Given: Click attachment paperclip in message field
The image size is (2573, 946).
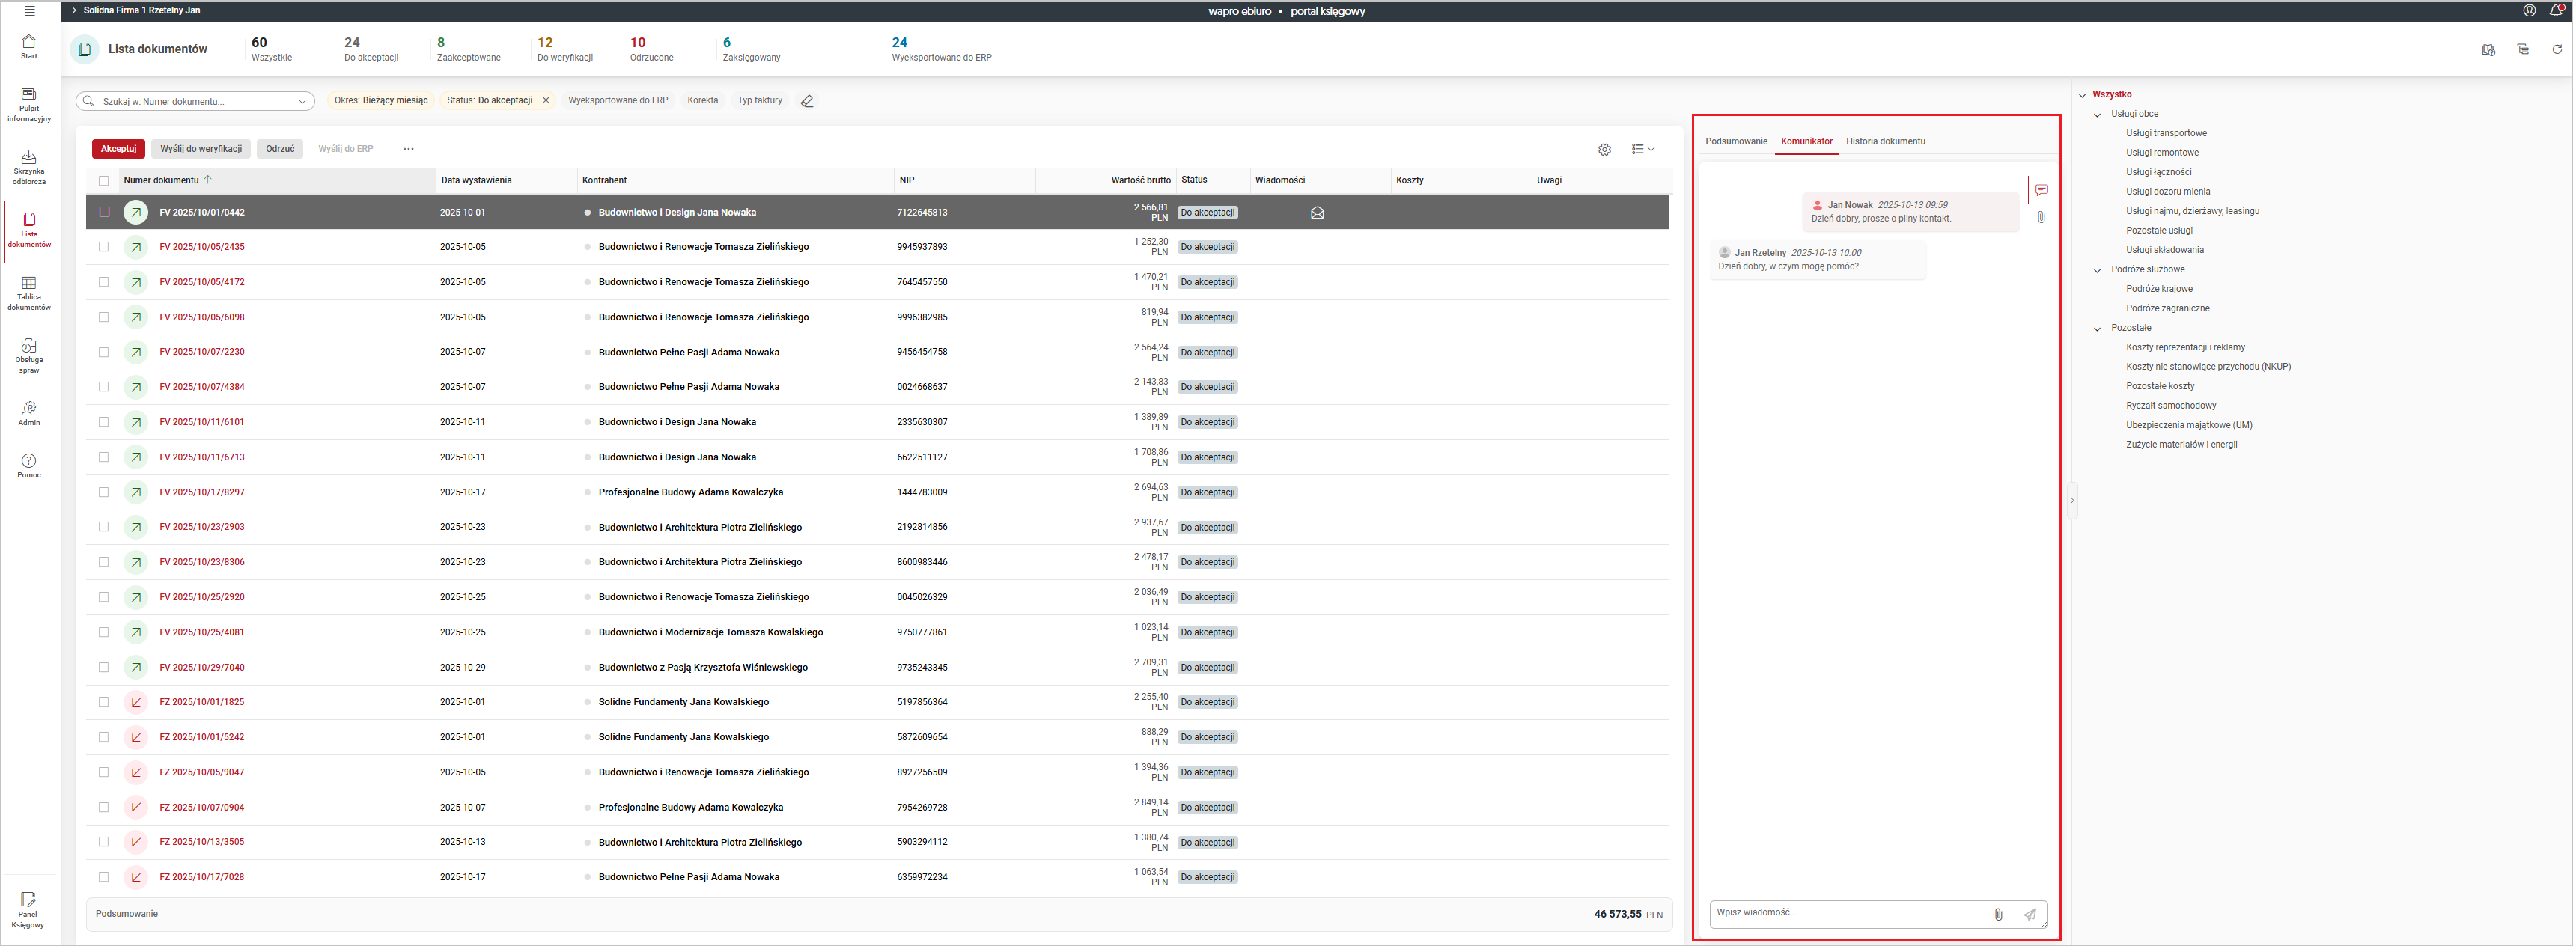Looking at the screenshot, I should [1999, 914].
